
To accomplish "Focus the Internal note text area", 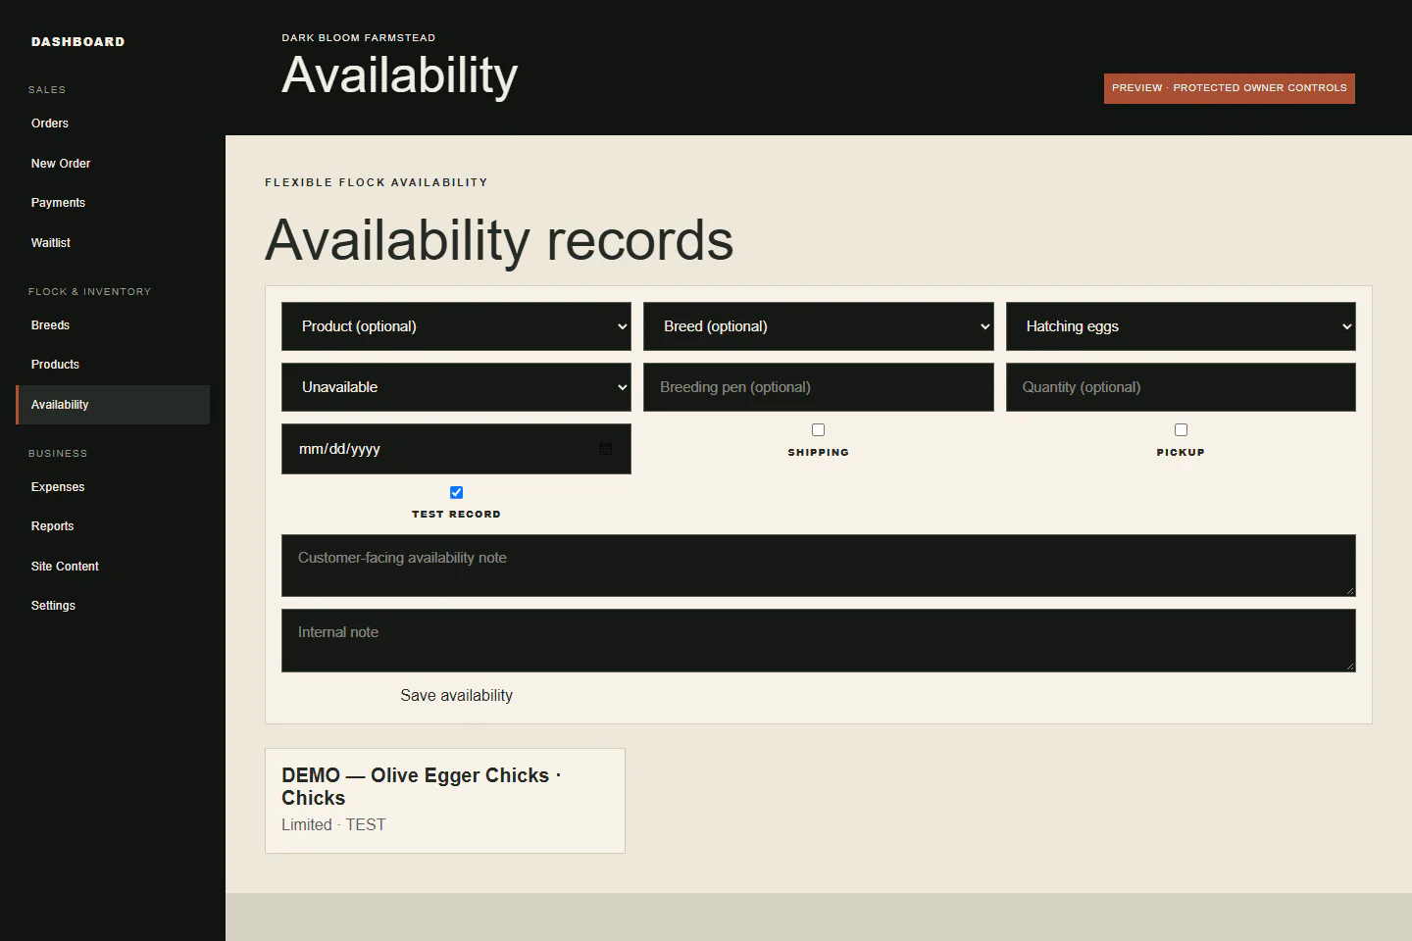I will [818, 640].
